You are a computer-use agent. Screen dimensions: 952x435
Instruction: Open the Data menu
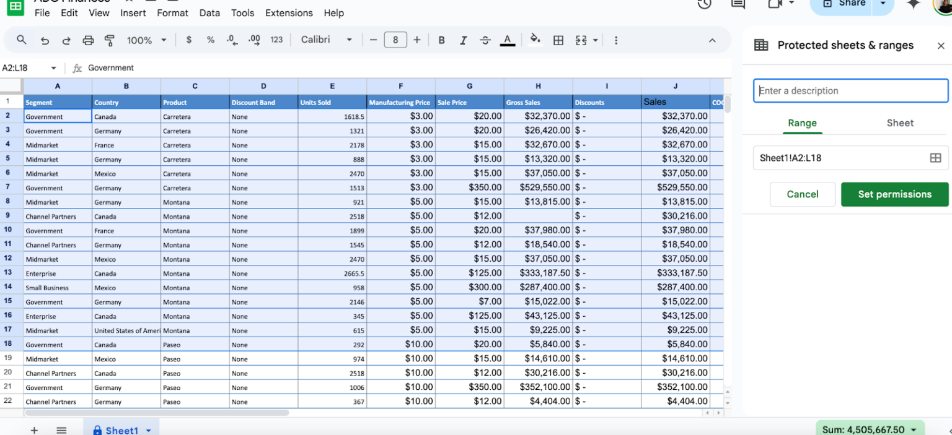click(209, 12)
